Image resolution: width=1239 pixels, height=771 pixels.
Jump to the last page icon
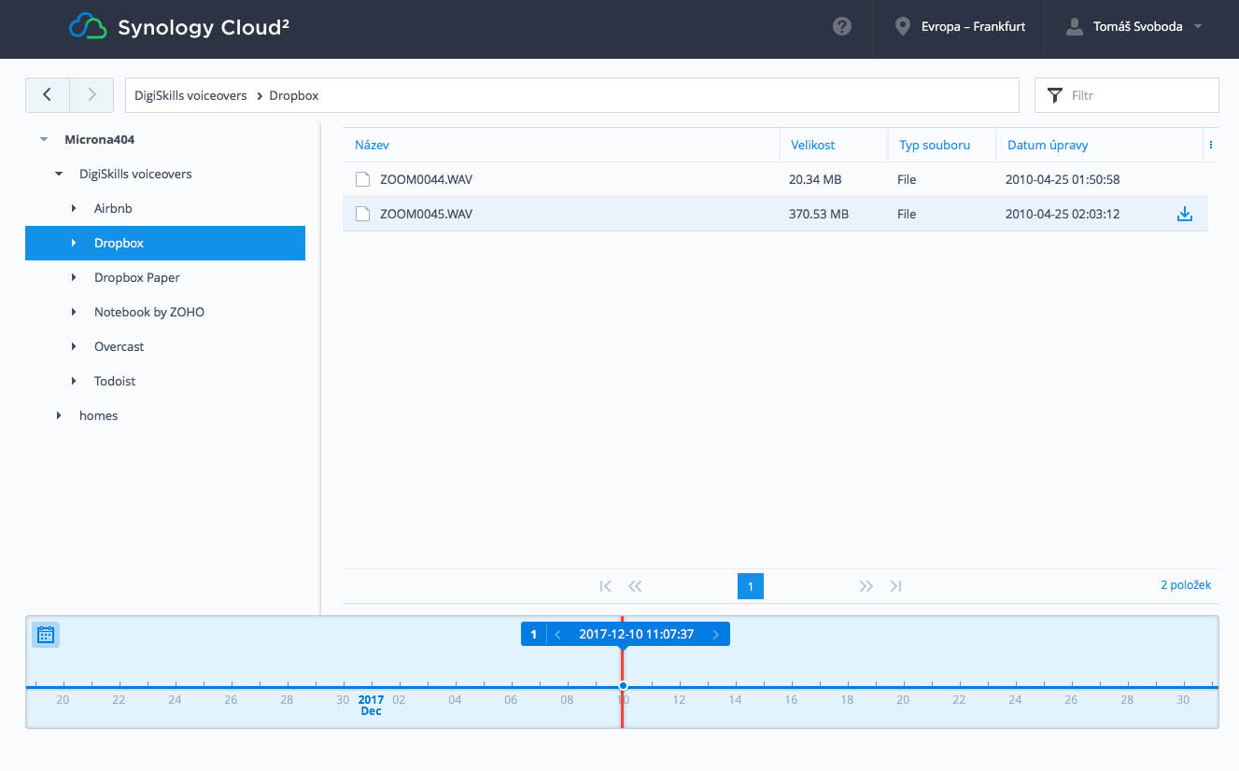(895, 586)
